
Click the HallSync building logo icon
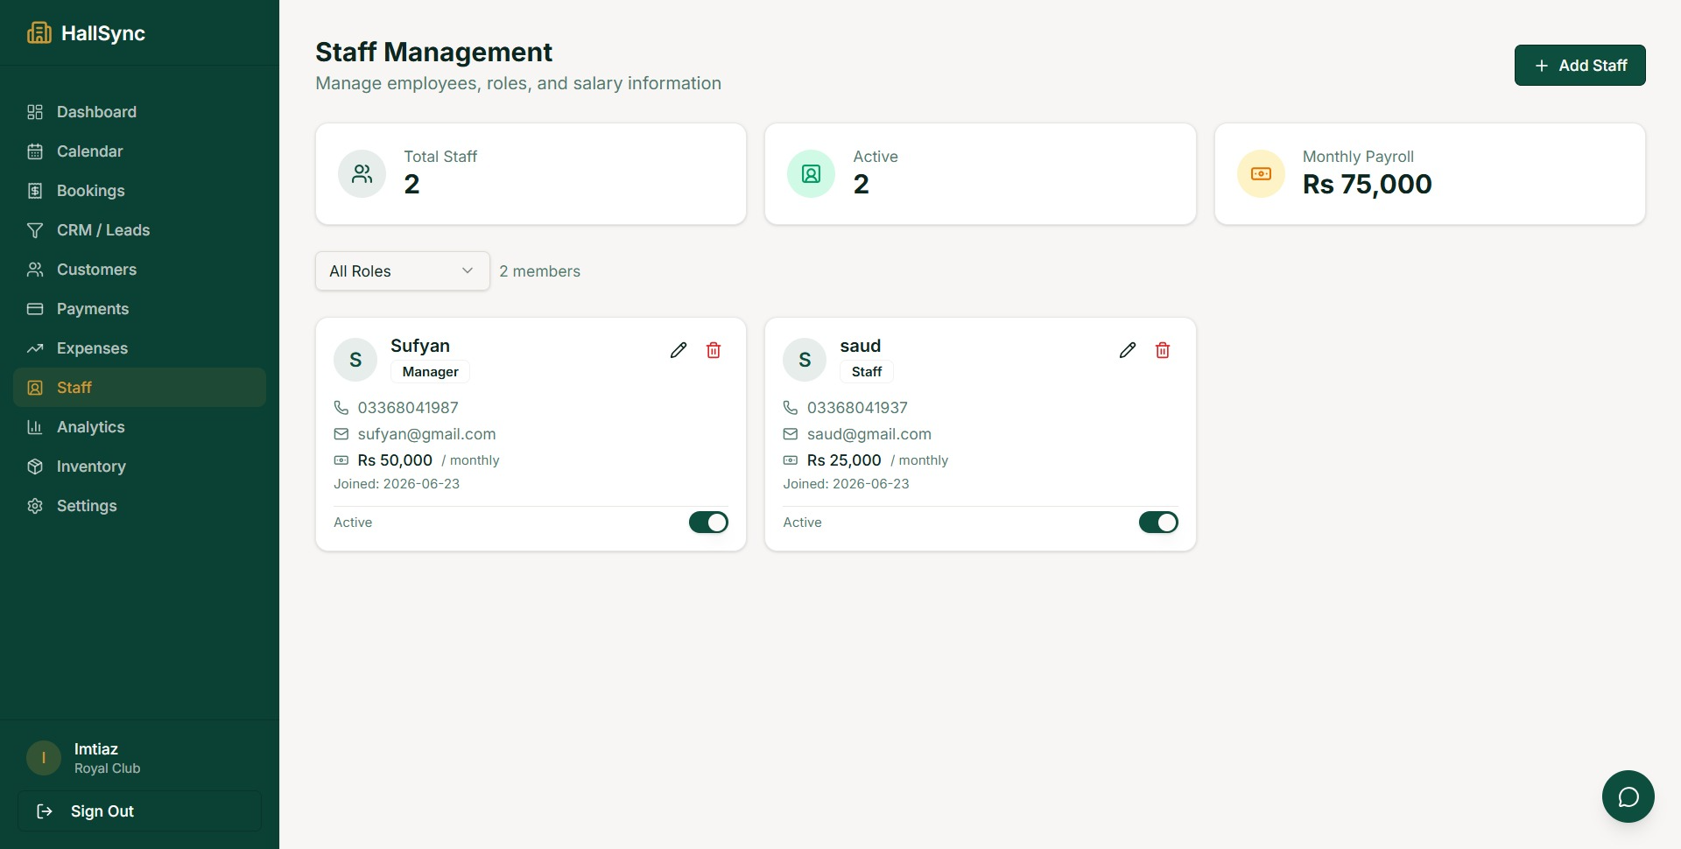coord(39,33)
